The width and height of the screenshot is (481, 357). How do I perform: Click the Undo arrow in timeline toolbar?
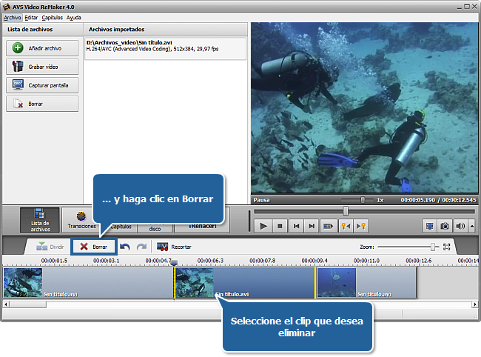[126, 247]
